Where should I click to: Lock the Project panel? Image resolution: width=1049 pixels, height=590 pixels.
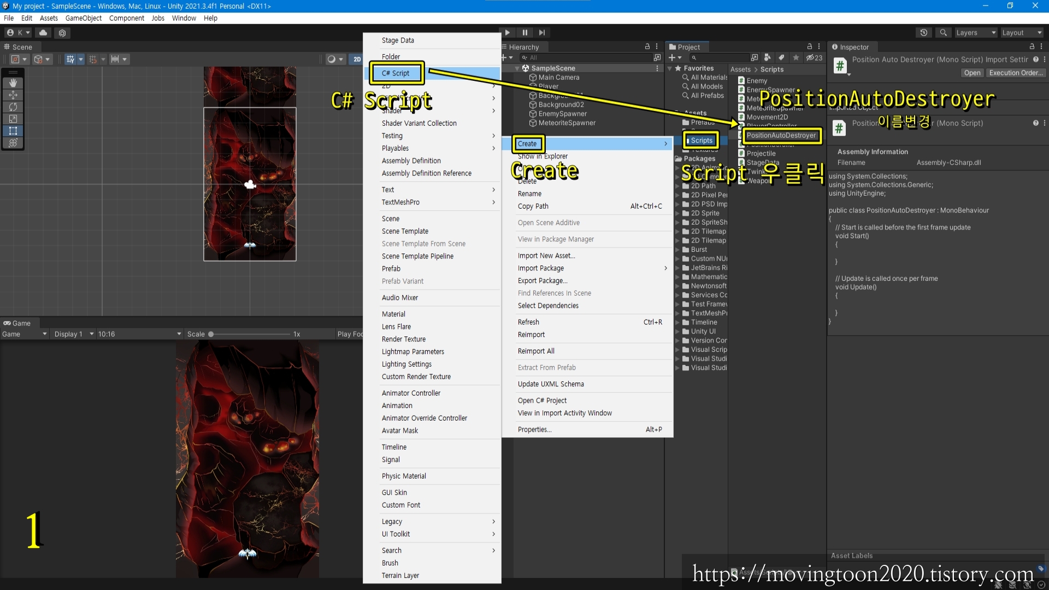click(810, 47)
